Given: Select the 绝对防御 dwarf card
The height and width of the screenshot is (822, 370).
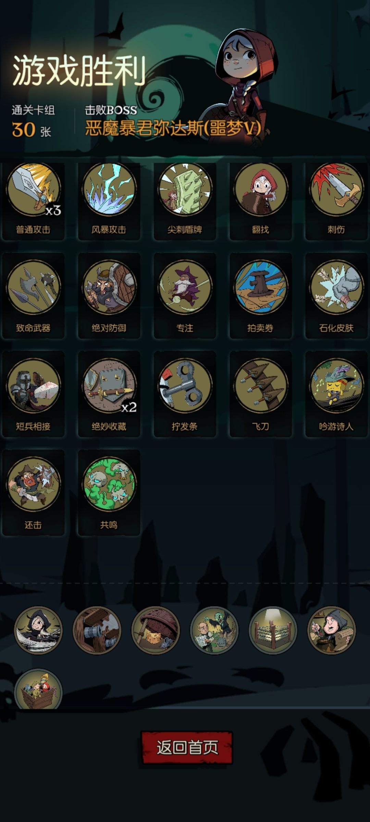Looking at the screenshot, I should point(109,296).
